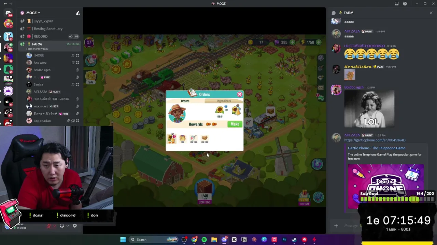
Task: Open the orders book icon with alert
Action: click(x=91, y=61)
